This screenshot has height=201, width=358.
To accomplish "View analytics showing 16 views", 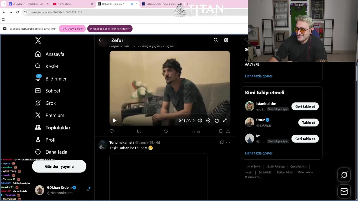I will (196, 131).
